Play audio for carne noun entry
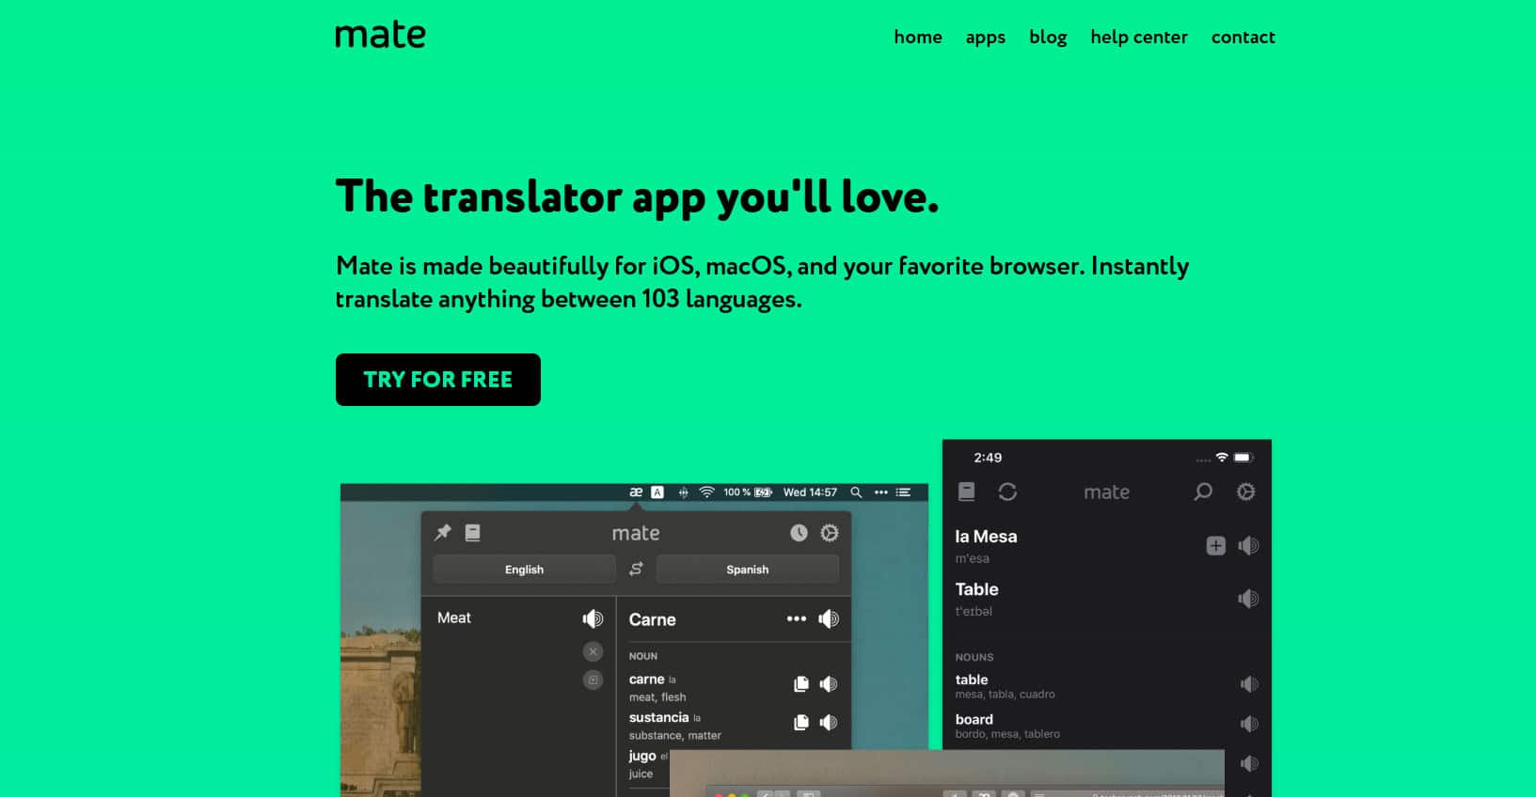The image size is (1536, 797). (x=829, y=684)
